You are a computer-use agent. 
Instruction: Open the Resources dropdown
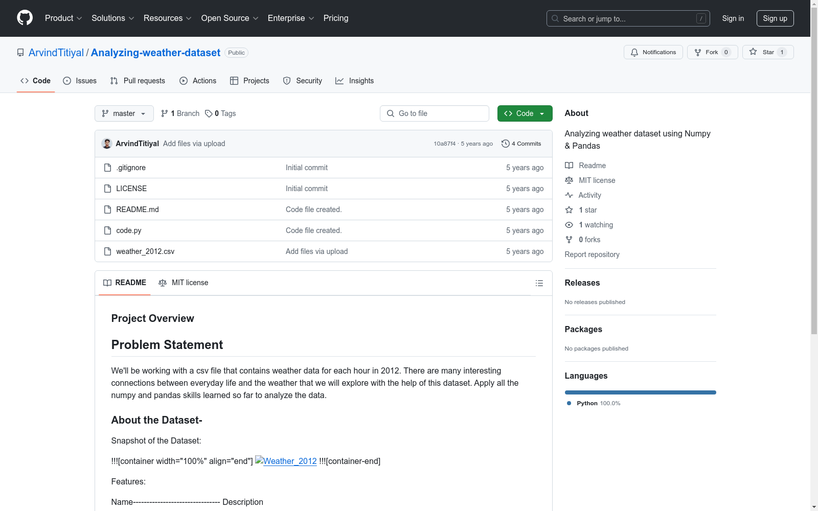click(168, 18)
